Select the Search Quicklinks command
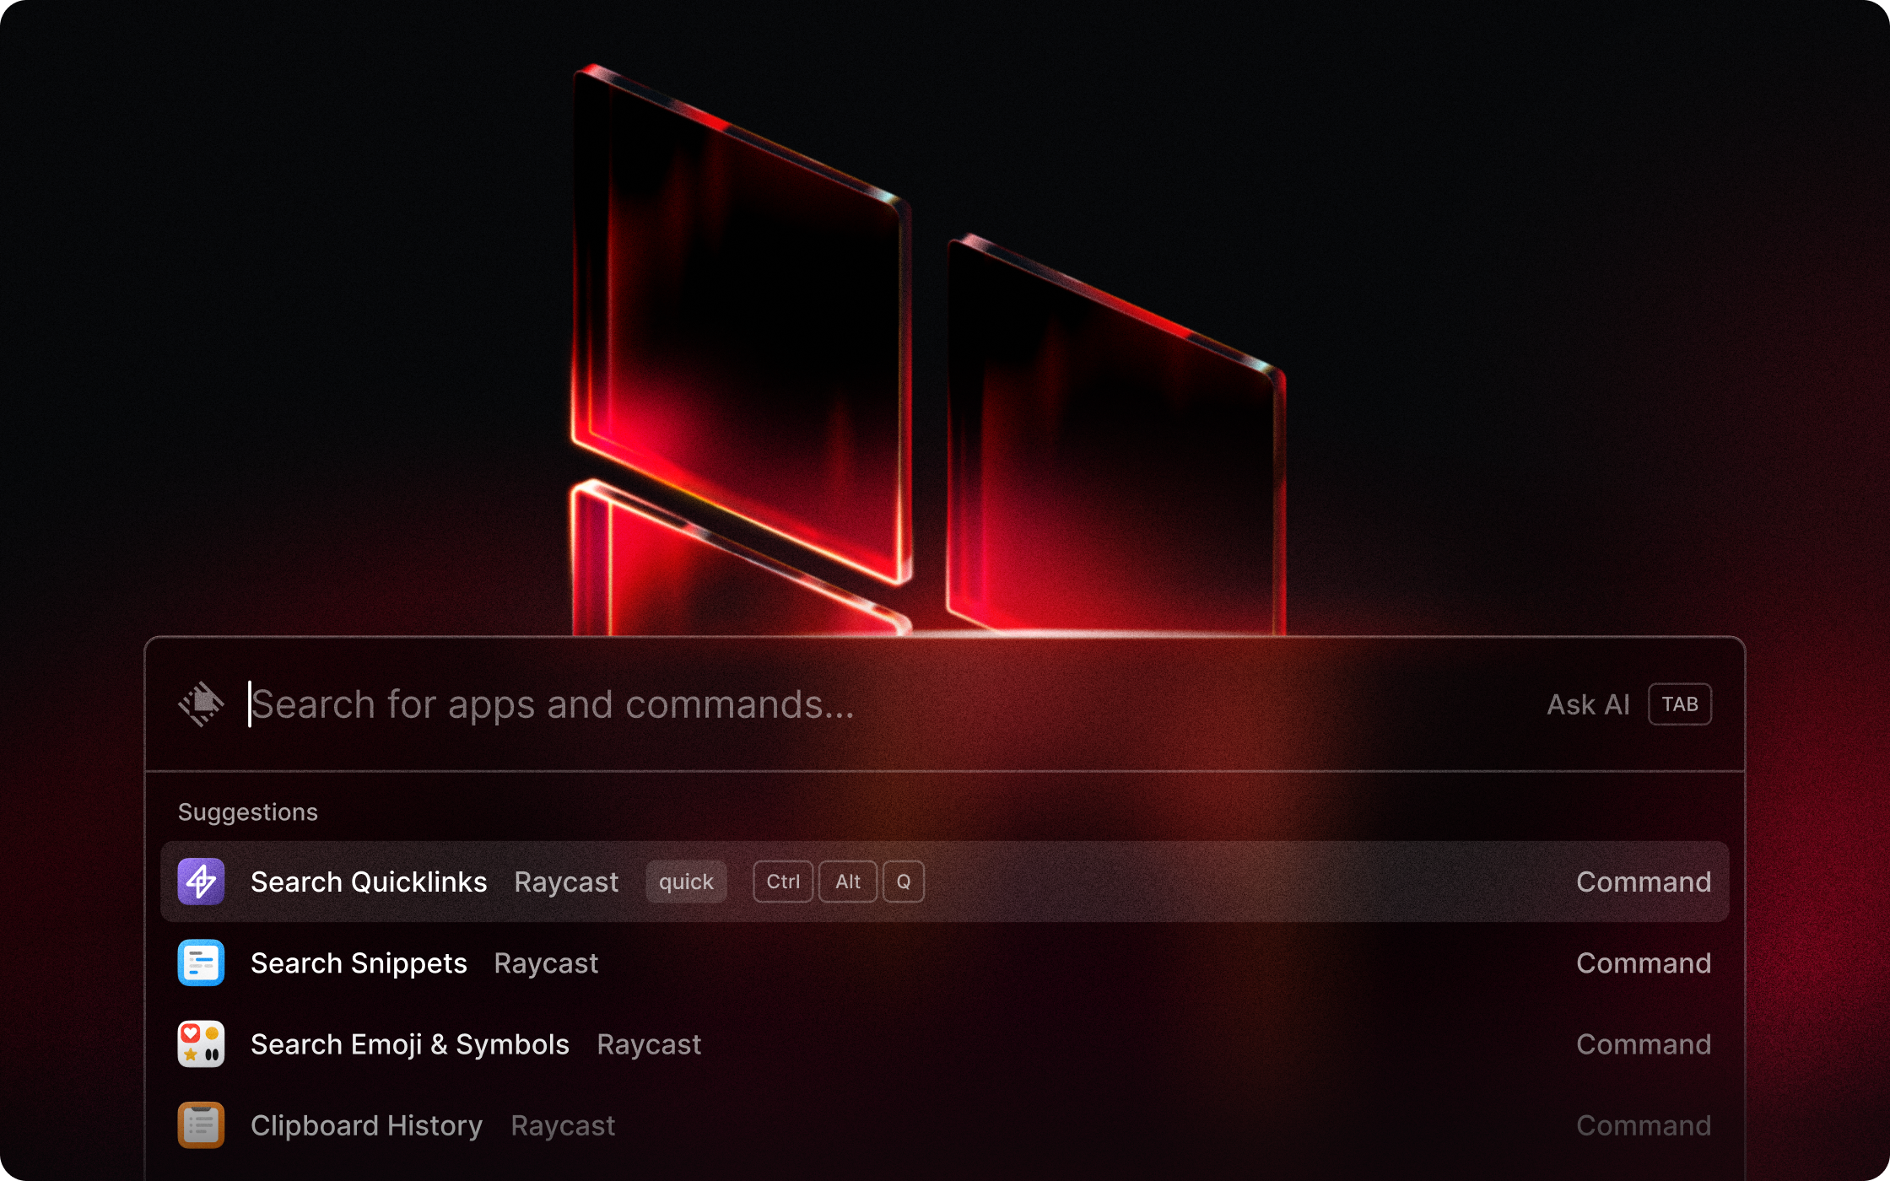 tap(369, 882)
